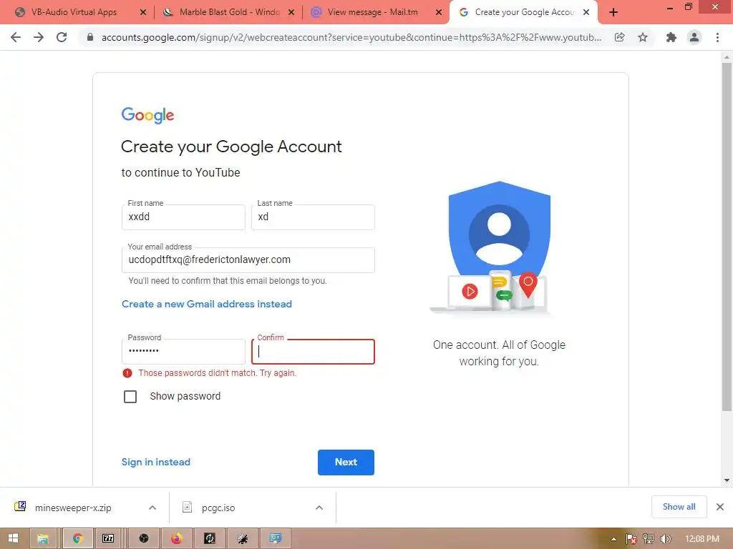Expand options for the pcgc.iso download
733x549 pixels.
pyautogui.click(x=319, y=508)
